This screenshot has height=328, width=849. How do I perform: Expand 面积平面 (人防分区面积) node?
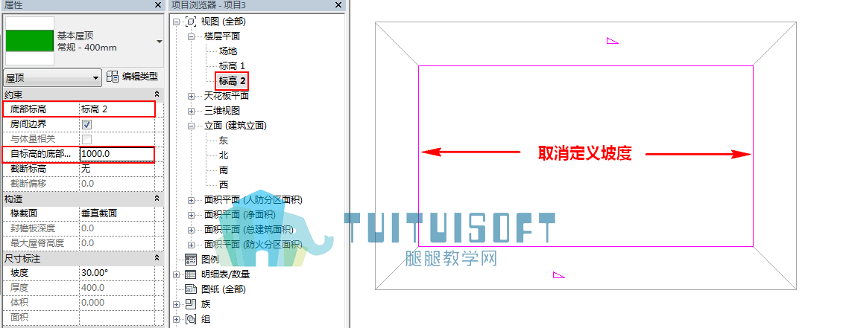click(x=191, y=201)
